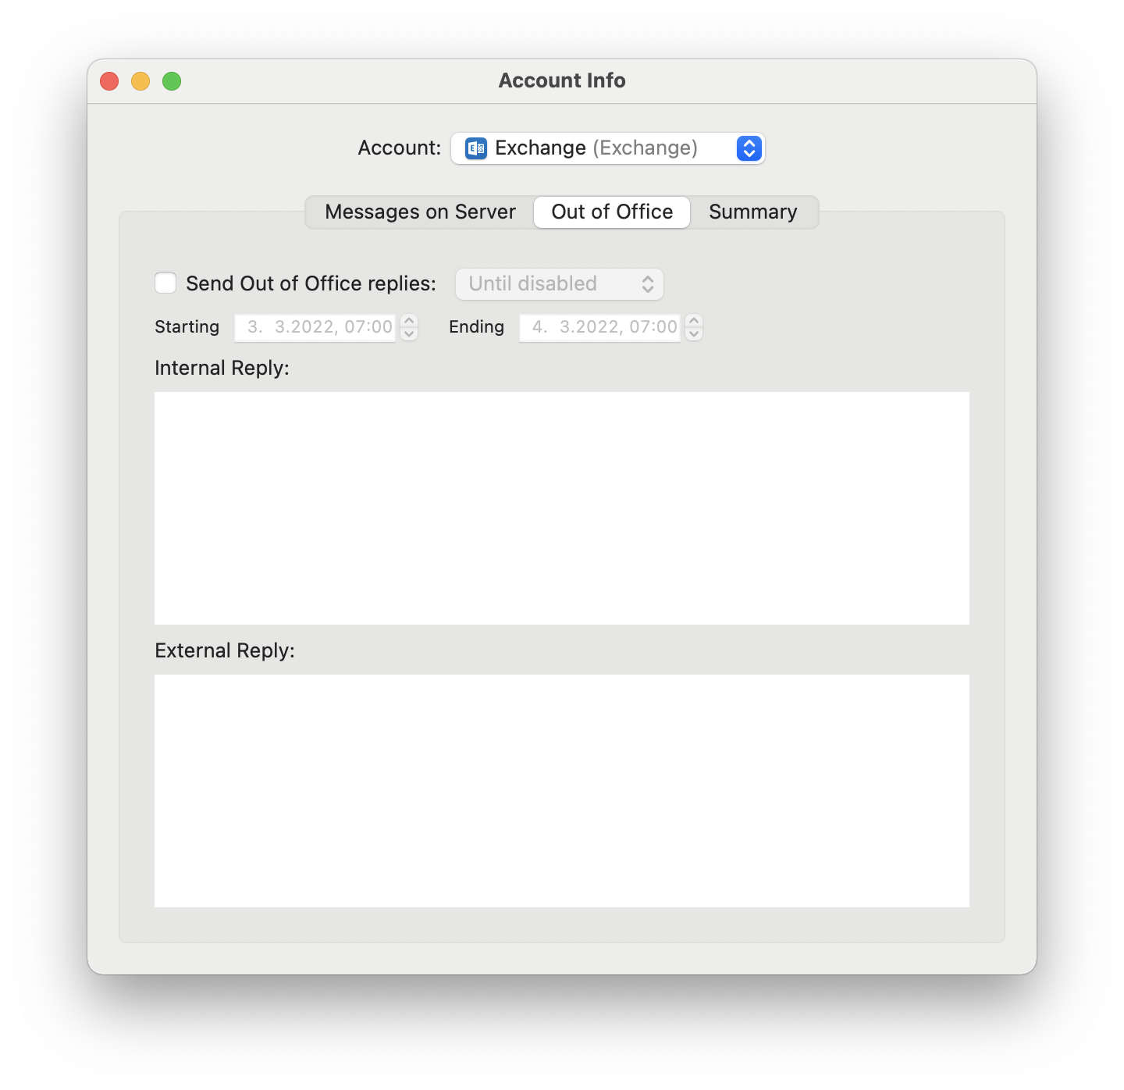Viewport: 1124px width, 1090px height.
Task: Decrease Ending date using down stepper arrow
Action: click(694, 334)
